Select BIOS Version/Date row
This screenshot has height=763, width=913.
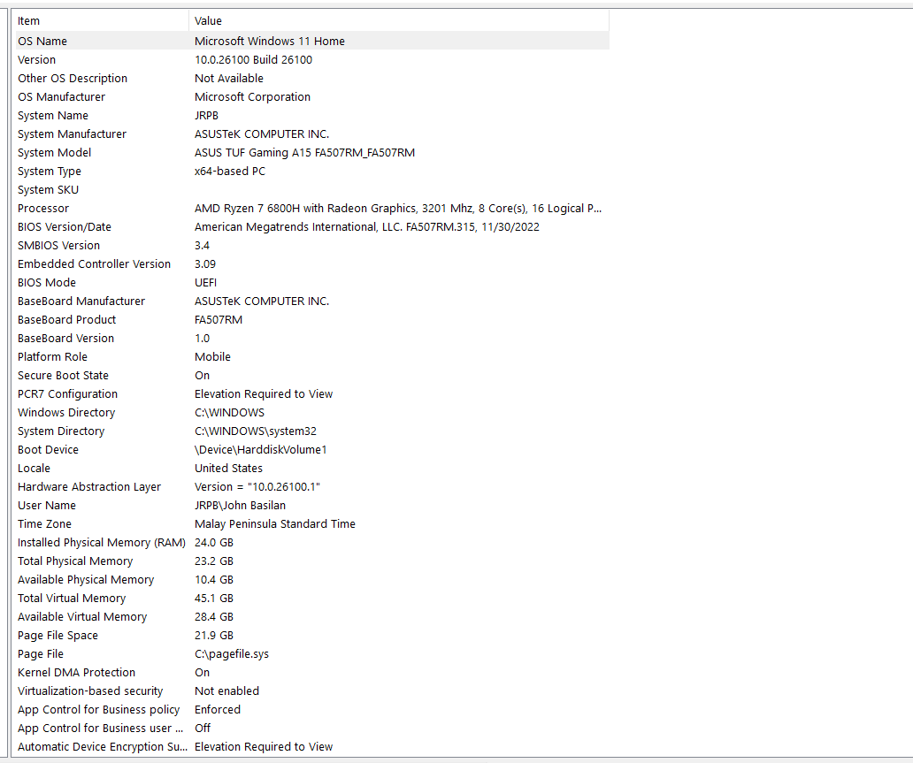(x=311, y=227)
